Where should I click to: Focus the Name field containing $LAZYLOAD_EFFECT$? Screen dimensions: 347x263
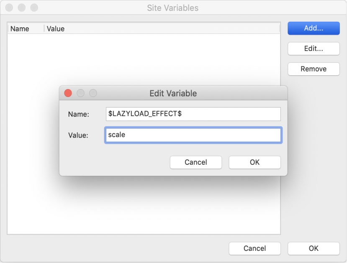[x=193, y=114]
